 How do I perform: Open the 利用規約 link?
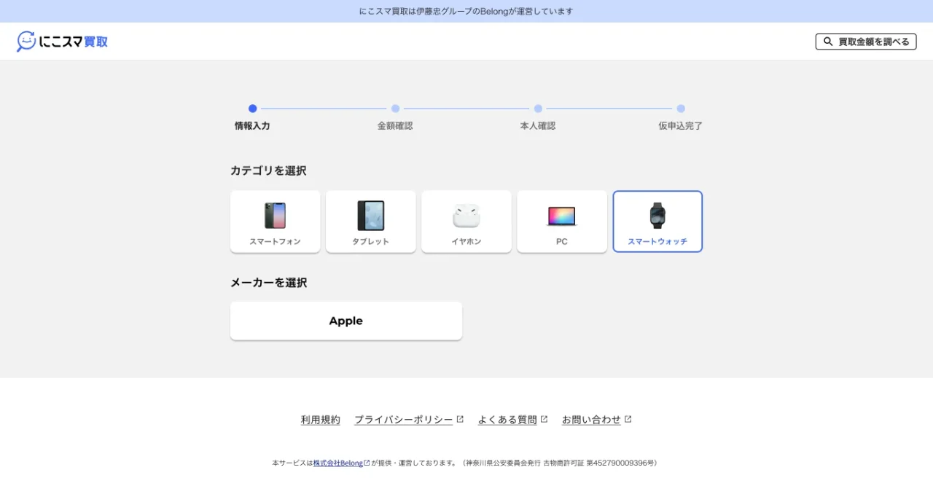pyautogui.click(x=321, y=420)
